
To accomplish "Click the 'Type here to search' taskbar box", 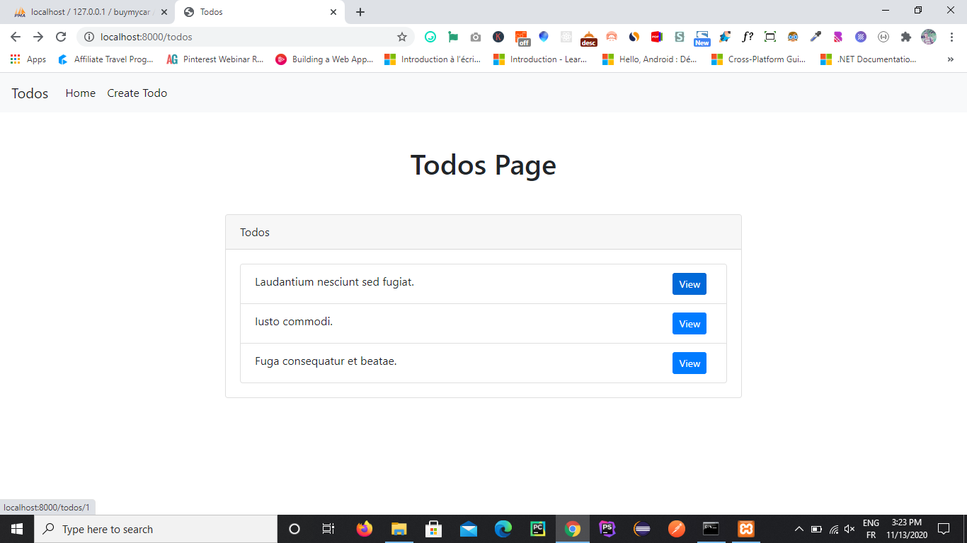I will (156, 529).
